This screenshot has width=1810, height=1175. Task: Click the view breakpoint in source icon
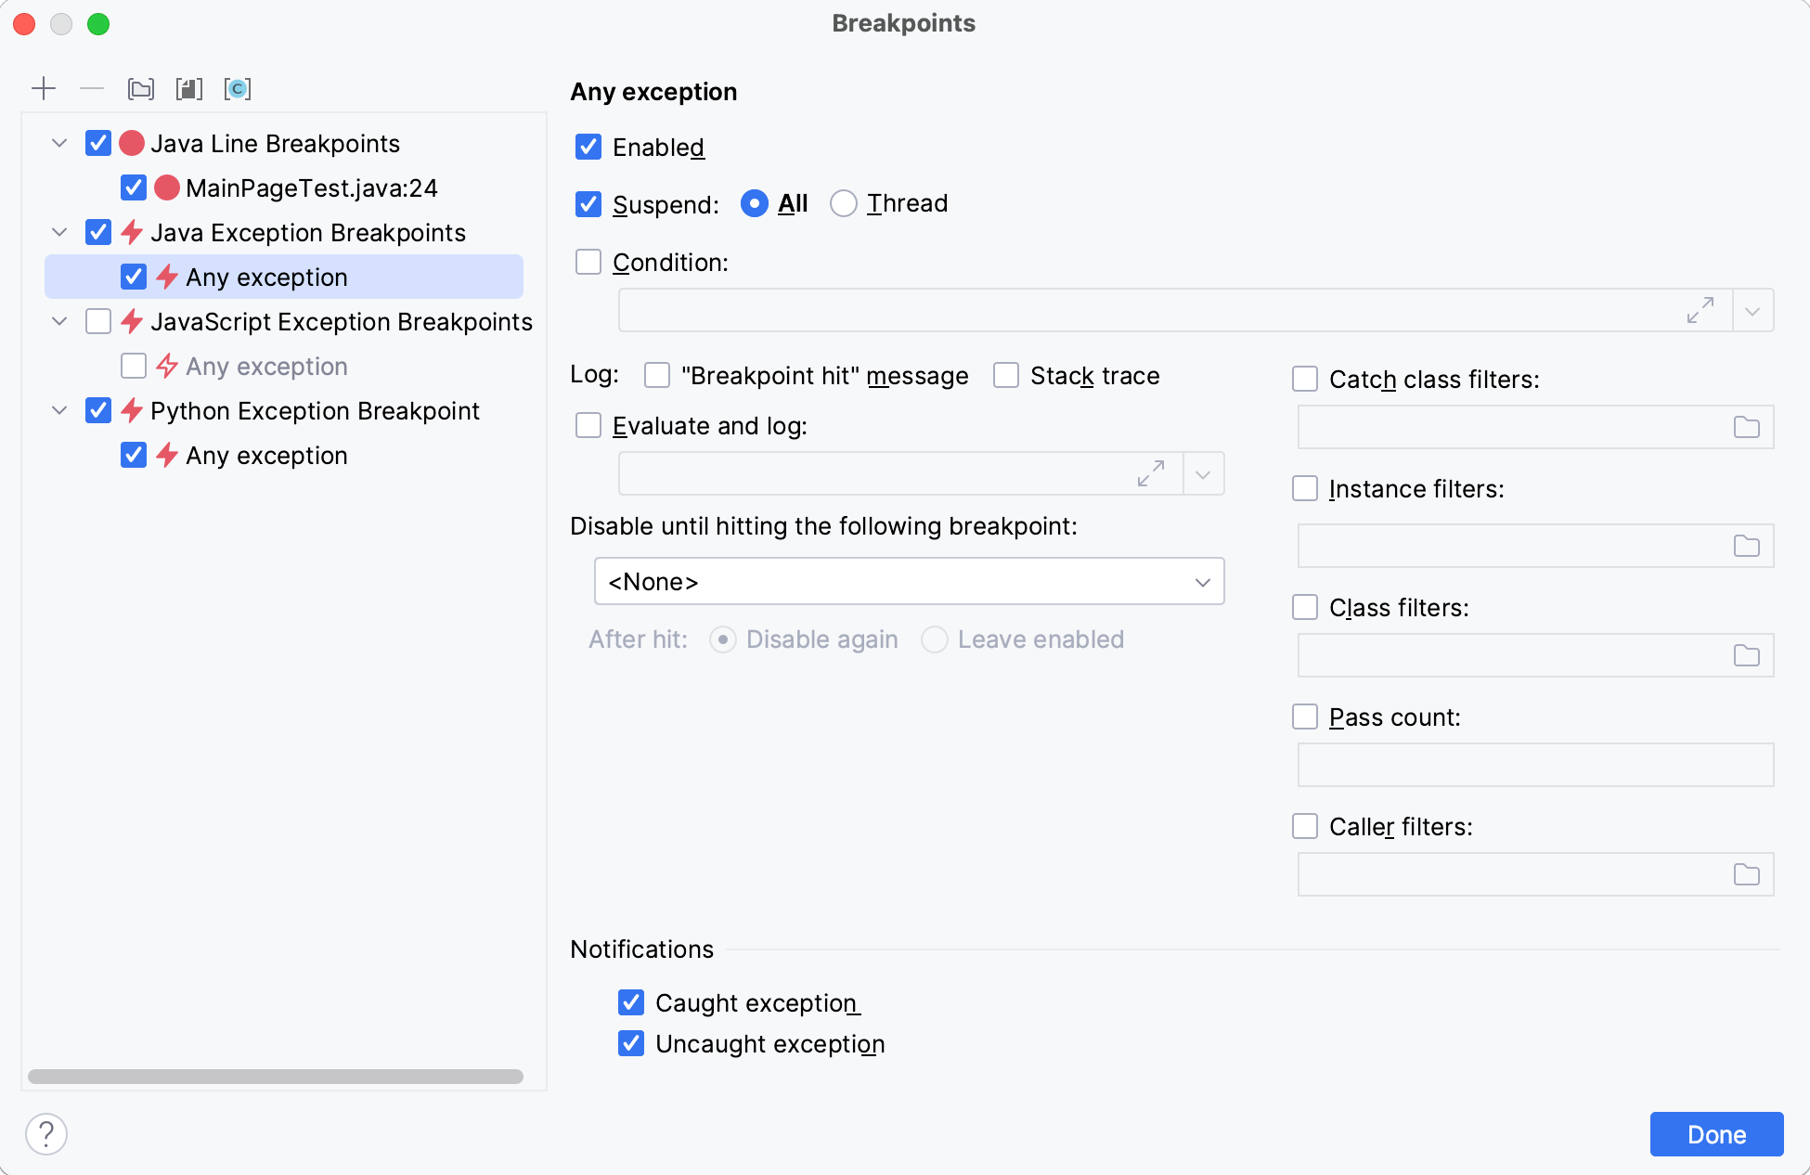pyautogui.click(x=188, y=90)
